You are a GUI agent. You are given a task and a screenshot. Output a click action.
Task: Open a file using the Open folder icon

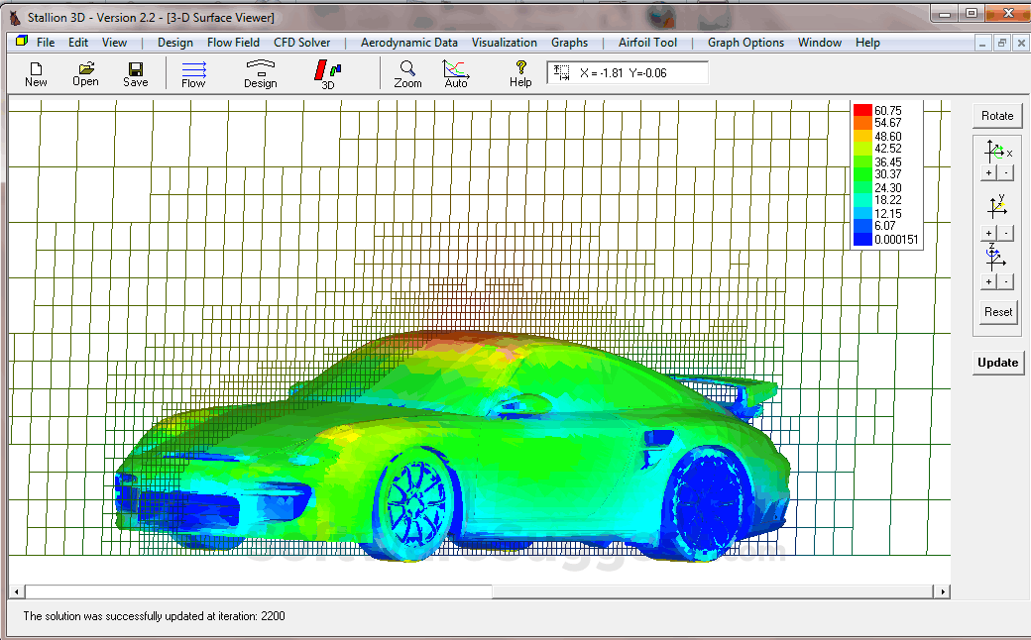85,72
